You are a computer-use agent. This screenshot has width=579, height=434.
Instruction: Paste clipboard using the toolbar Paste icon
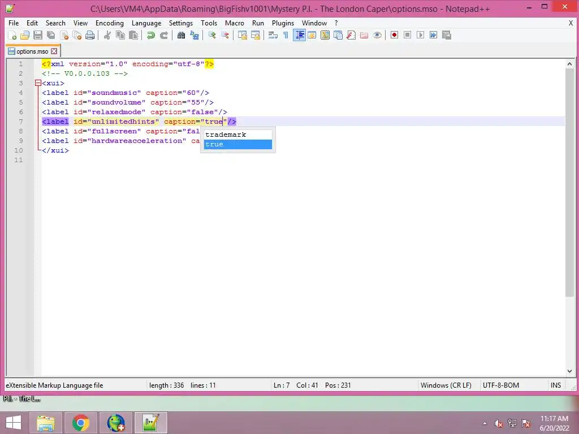tap(133, 35)
